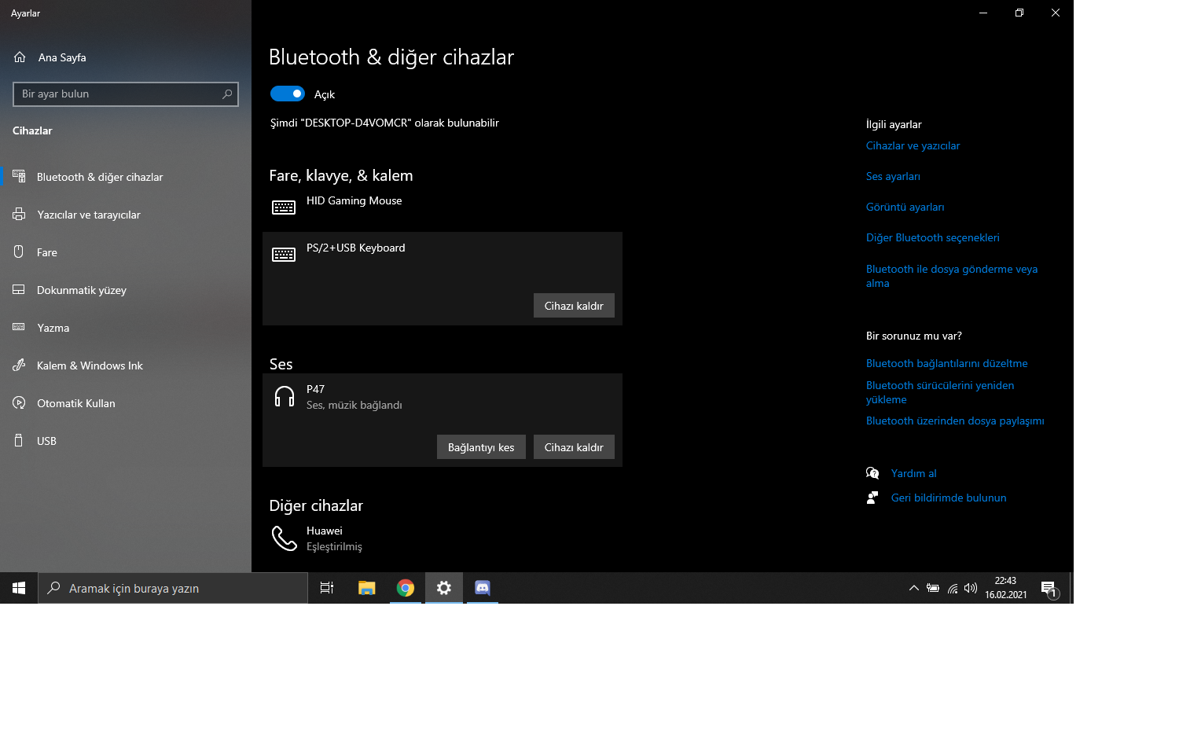Open the Wi-Fi network tray icon

click(x=952, y=588)
